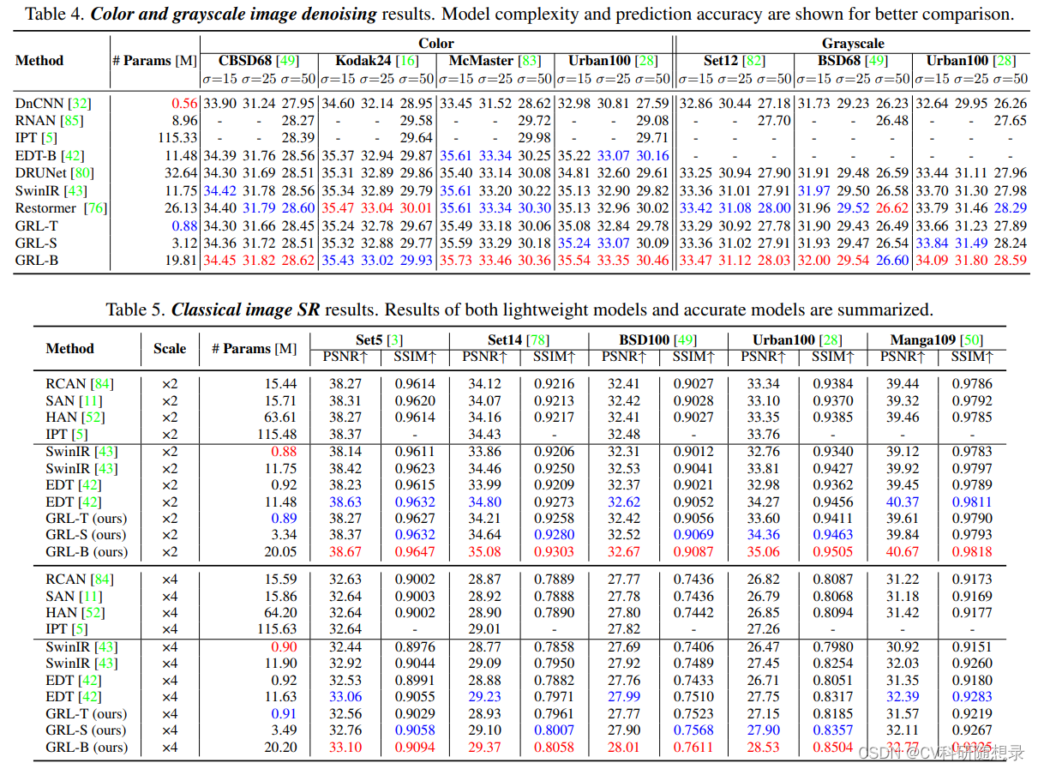Select the Scale column header in Table 5

[x=169, y=349]
